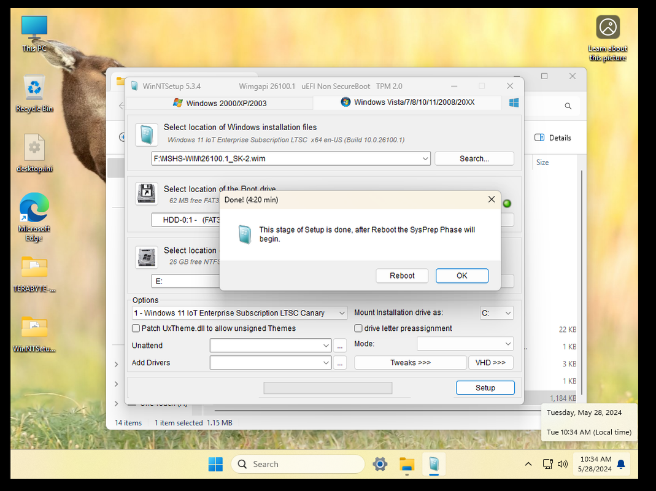Click the WinNTSetup title bar app icon
Viewport: 656px width, 491px height.
pyautogui.click(x=134, y=86)
